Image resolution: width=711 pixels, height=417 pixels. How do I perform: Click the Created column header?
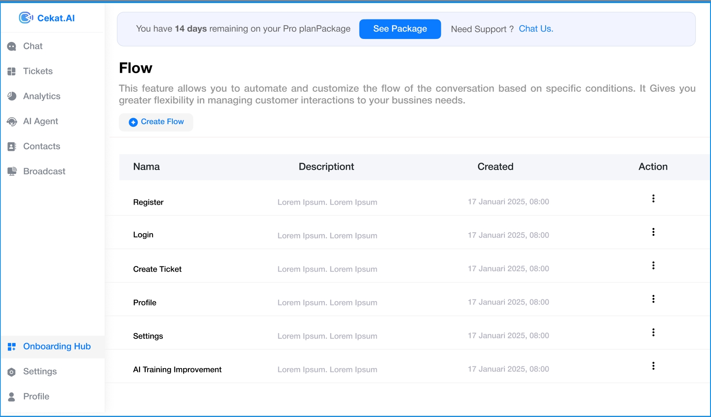(495, 167)
